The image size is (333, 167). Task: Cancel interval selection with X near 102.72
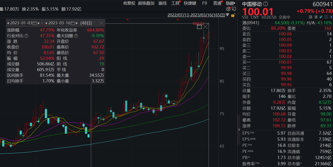(205, 27)
